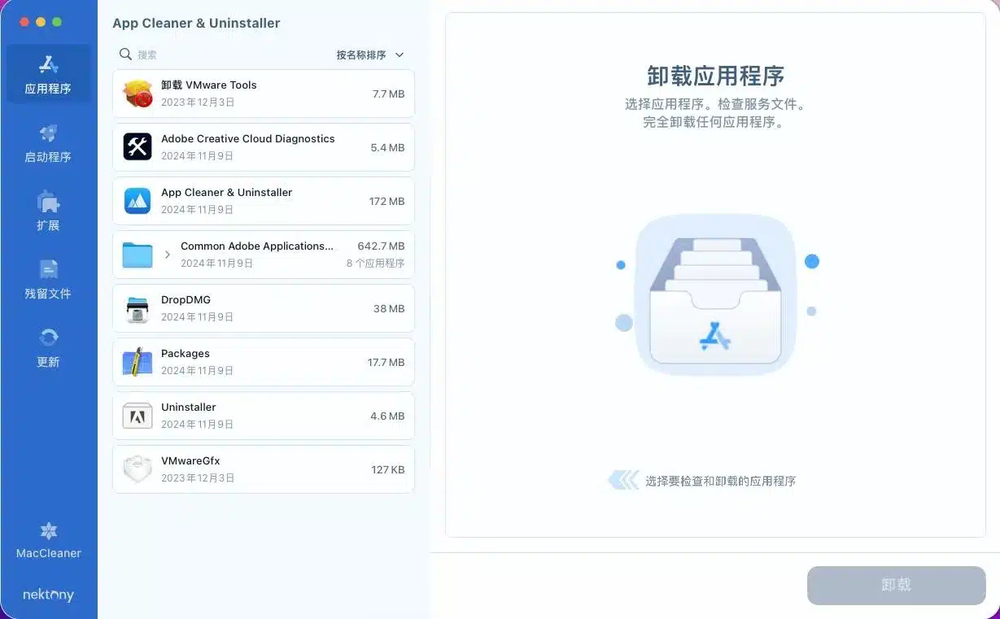The height and width of the screenshot is (619, 1000).
Task: Click the 卸载 uninstall button
Action: click(x=896, y=585)
